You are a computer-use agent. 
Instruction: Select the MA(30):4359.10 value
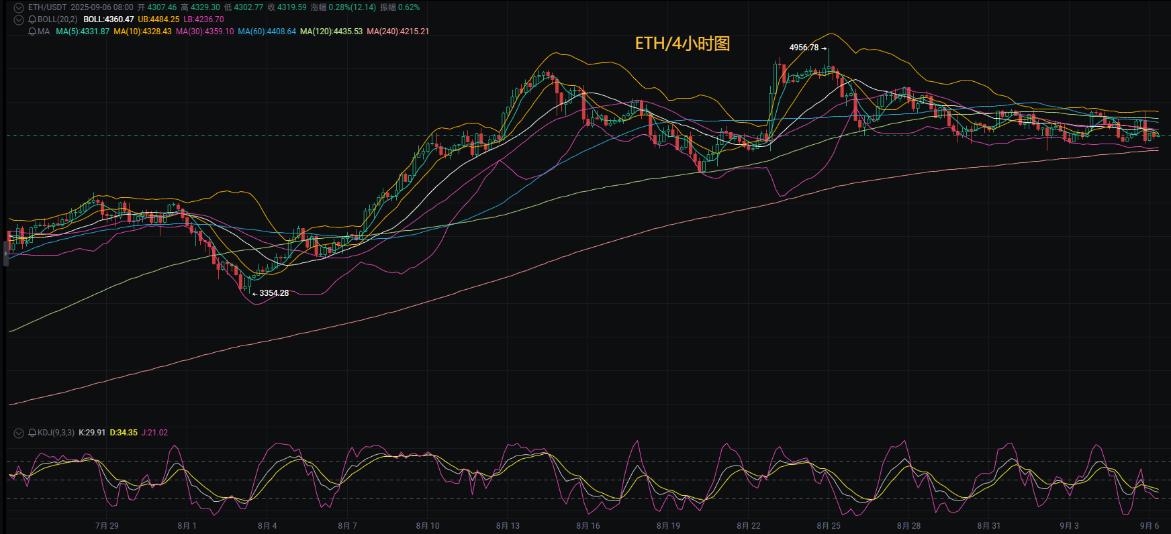point(205,32)
